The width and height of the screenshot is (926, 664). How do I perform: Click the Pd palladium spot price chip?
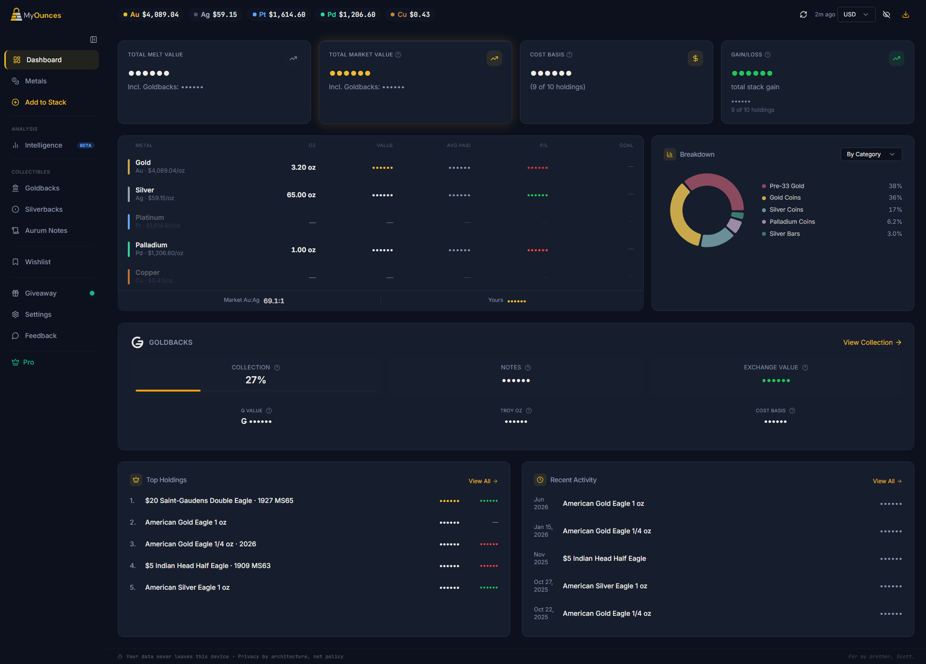pos(348,14)
